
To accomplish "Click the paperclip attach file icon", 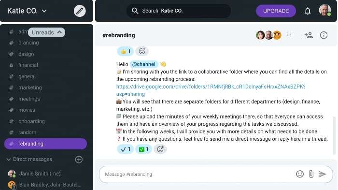I will (311, 174).
